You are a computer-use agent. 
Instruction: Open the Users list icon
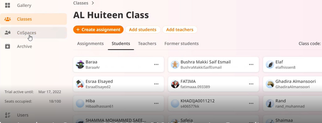pos(8,115)
